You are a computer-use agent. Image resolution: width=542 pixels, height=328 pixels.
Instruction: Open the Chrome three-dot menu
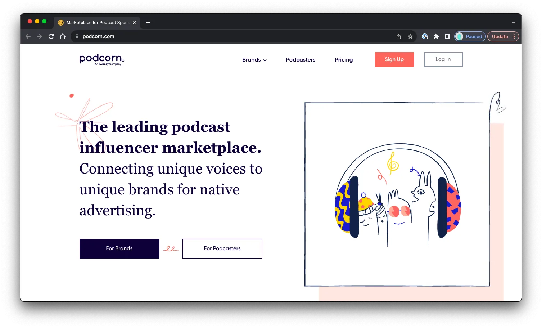point(514,36)
